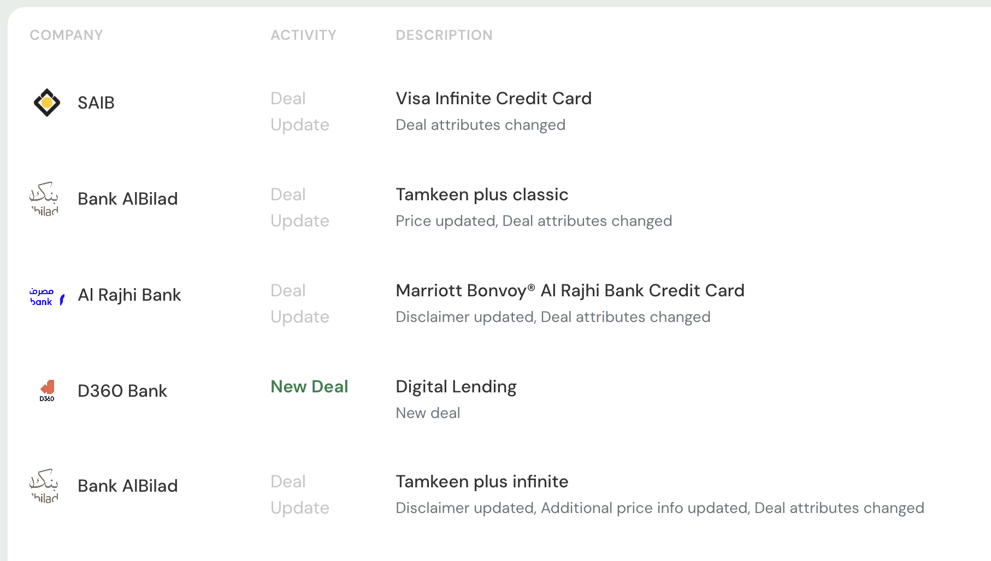
Task: Click the Bank AlBilad logo beside Tamkeen plus classic
Action: click(x=44, y=199)
